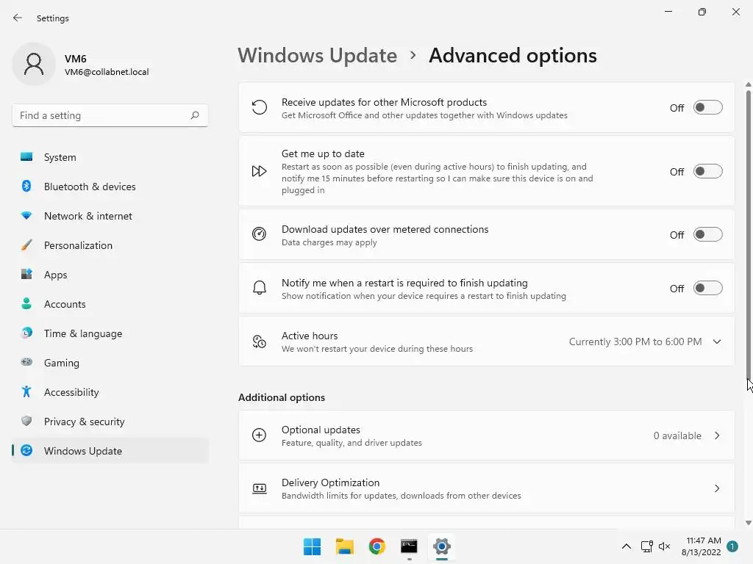The height and width of the screenshot is (564, 753).
Task: Launch Chrome from taskbar
Action: 377,546
